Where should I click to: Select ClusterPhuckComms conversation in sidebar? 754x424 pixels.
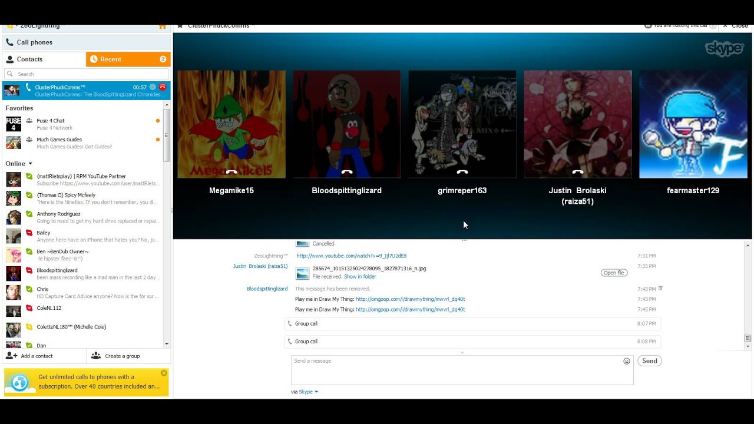(87, 90)
